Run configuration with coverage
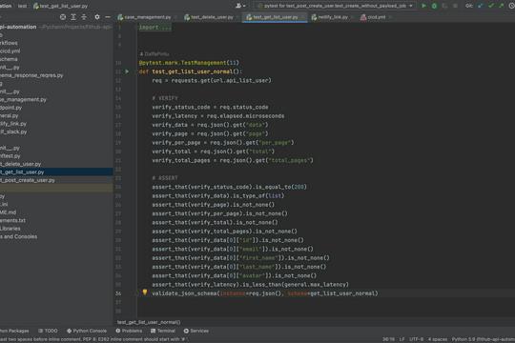515x343 pixels. click(x=444, y=6)
